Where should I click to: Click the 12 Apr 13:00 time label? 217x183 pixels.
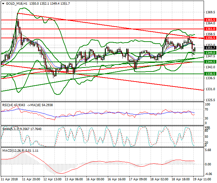[x=52, y=179]
